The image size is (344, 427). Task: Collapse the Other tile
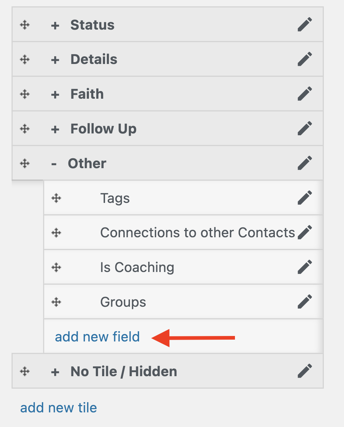click(x=55, y=163)
